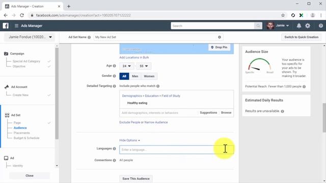326x183 pixels.
Task: Click the Facebook logo icon
Action: (6, 26)
